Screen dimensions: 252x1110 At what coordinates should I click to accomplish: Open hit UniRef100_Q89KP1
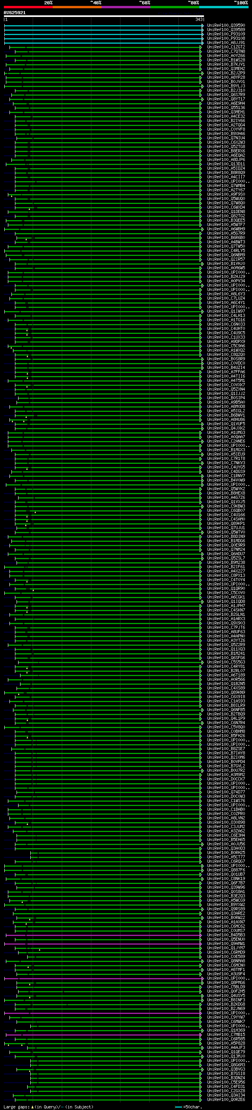pos(226,524)
